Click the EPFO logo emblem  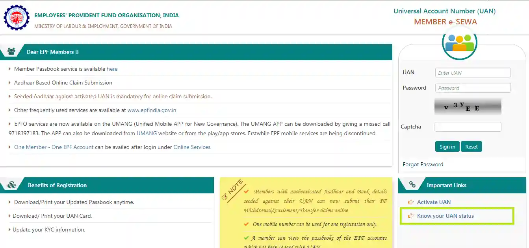(16, 18)
